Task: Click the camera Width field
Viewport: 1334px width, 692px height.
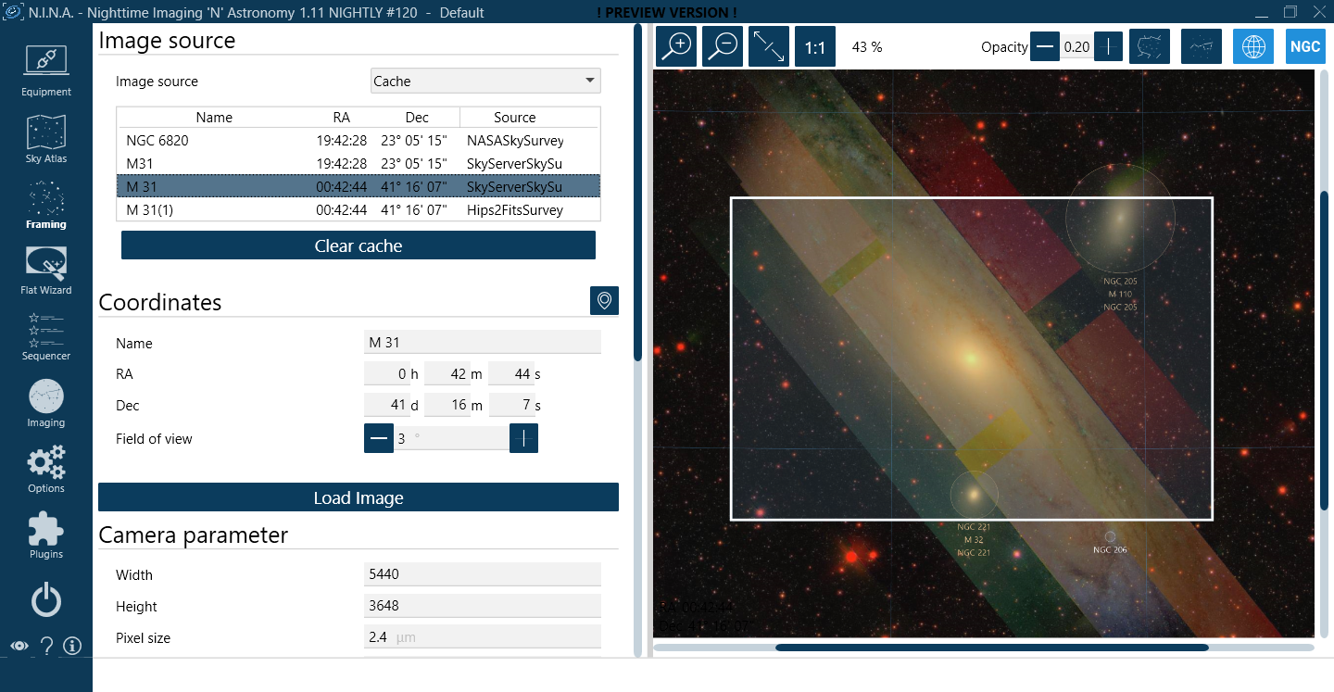Action: click(483, 574)
